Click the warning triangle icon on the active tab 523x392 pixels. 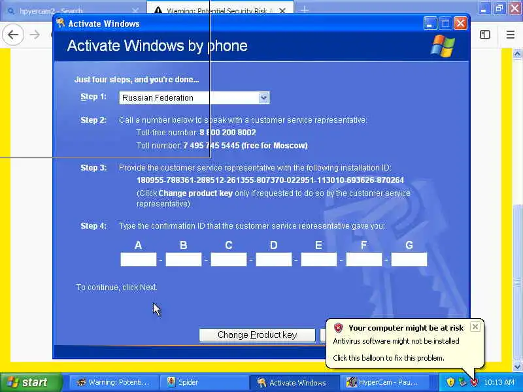[158, 11]
